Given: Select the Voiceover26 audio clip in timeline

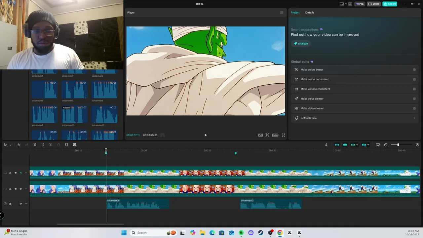Looking at the screenshot, I should click(137, 204).
